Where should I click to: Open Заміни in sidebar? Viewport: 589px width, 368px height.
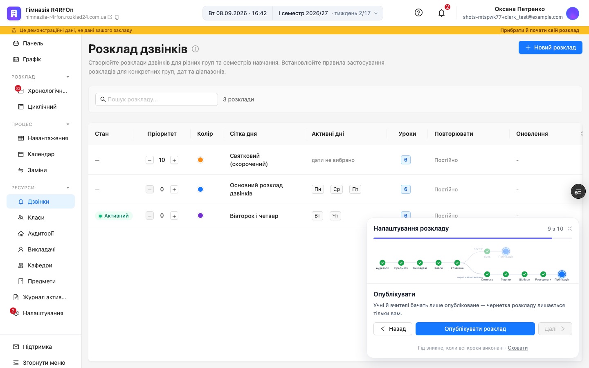click(40, 170)
